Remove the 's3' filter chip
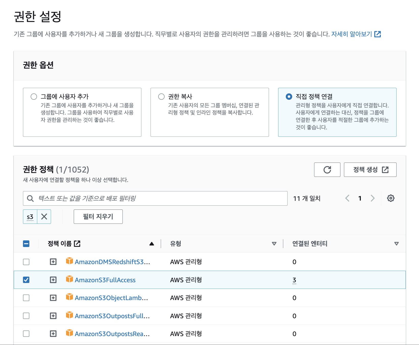 pos(44,217)
